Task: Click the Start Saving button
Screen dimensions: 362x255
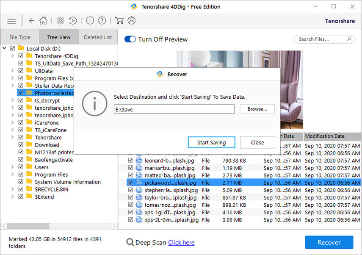Action: [211, 142]
